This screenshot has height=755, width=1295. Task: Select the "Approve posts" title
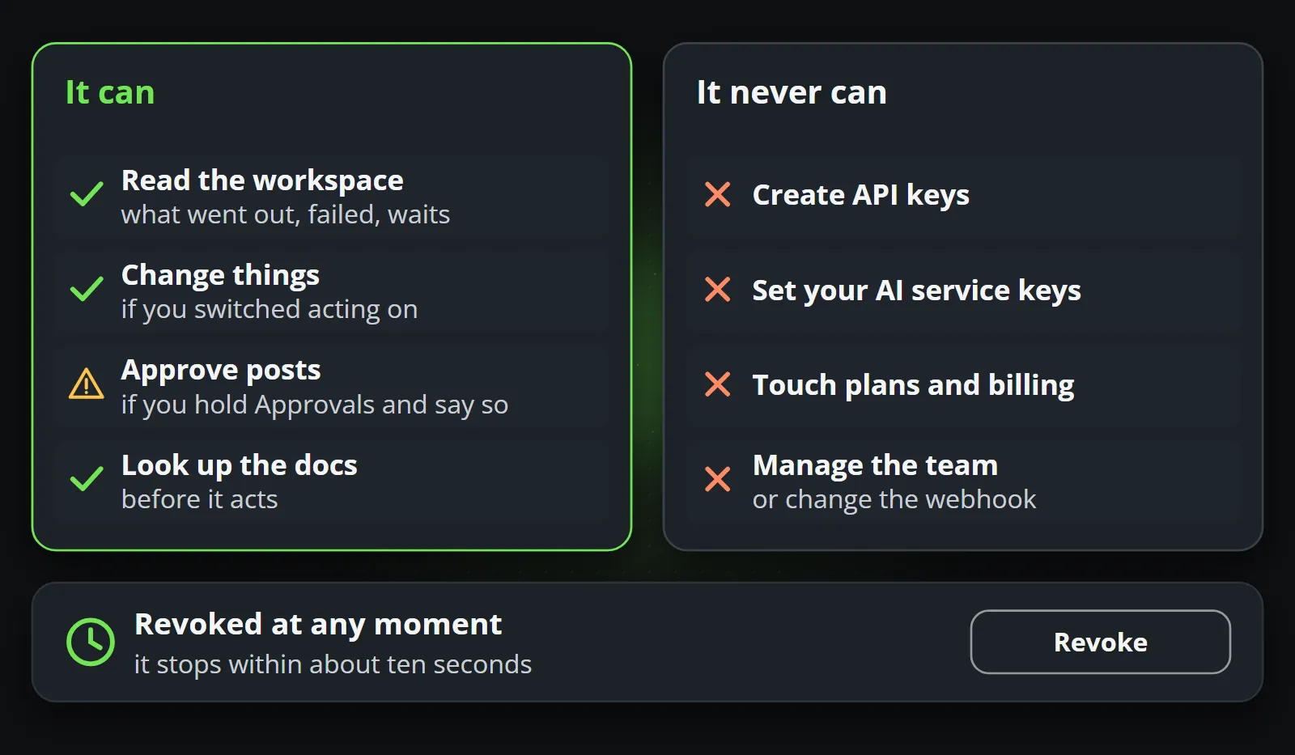click(x=221, y=370)
